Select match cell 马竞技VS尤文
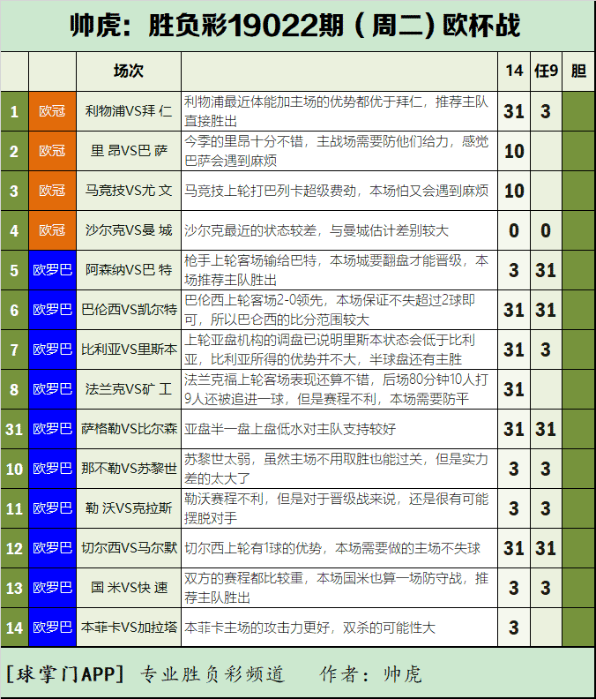Image resolution: width=596 pixels, height=699 pixels. (129, 191)
